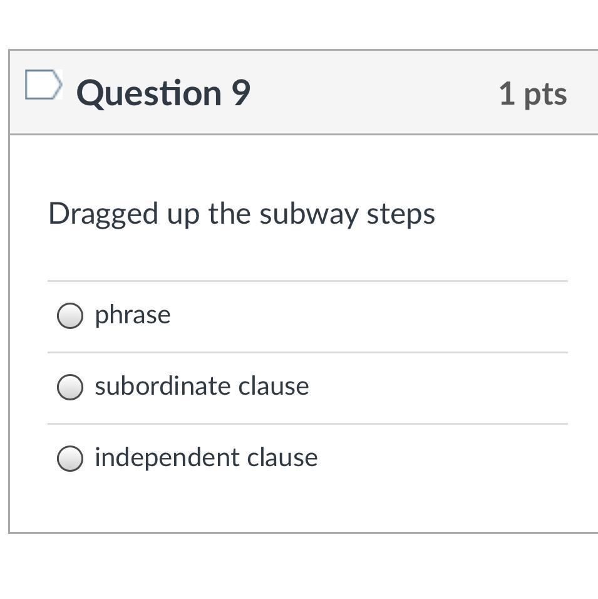The width and height of the screenshot is (598, 599).
Task: Click the 'phrase' answer label text
Action: coord(132,315)
